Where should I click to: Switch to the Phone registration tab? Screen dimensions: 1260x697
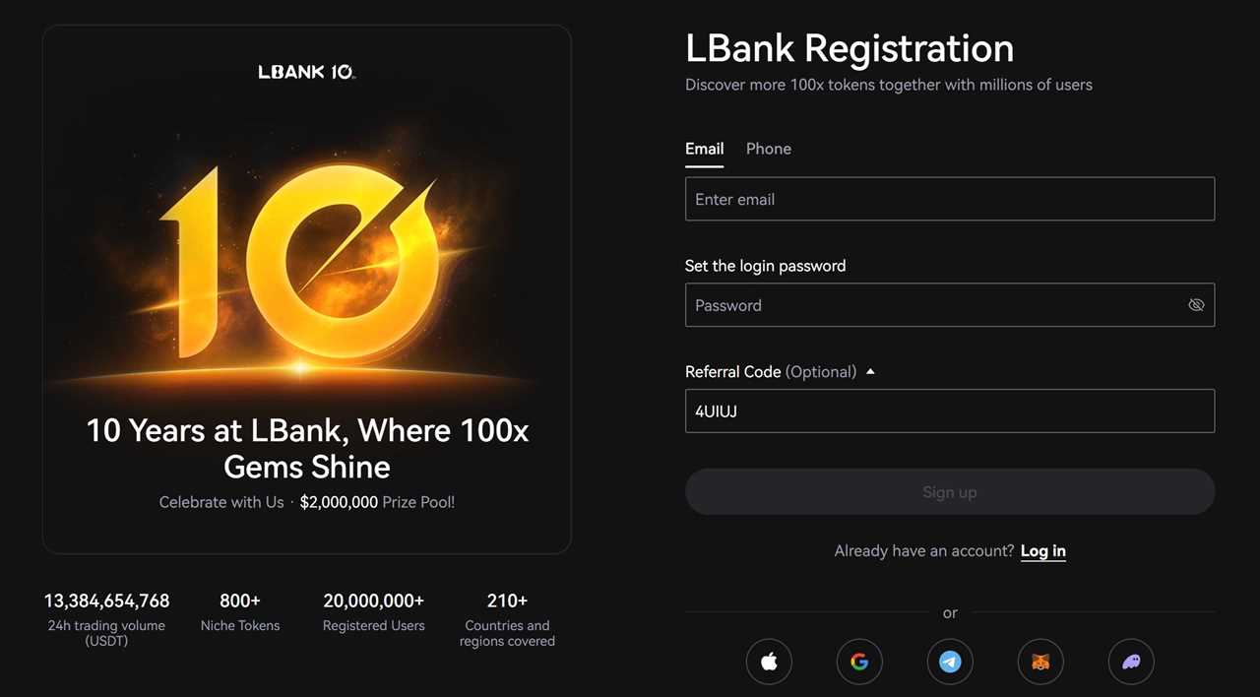(768, 149)
